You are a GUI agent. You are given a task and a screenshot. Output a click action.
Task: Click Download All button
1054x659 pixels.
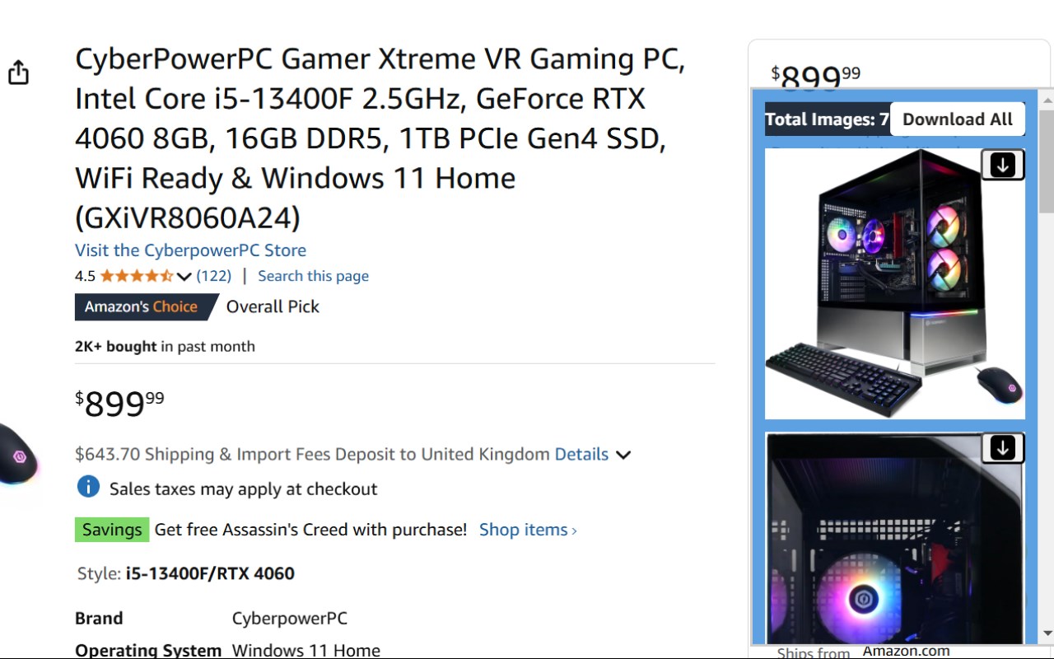[x=958, y=119]
